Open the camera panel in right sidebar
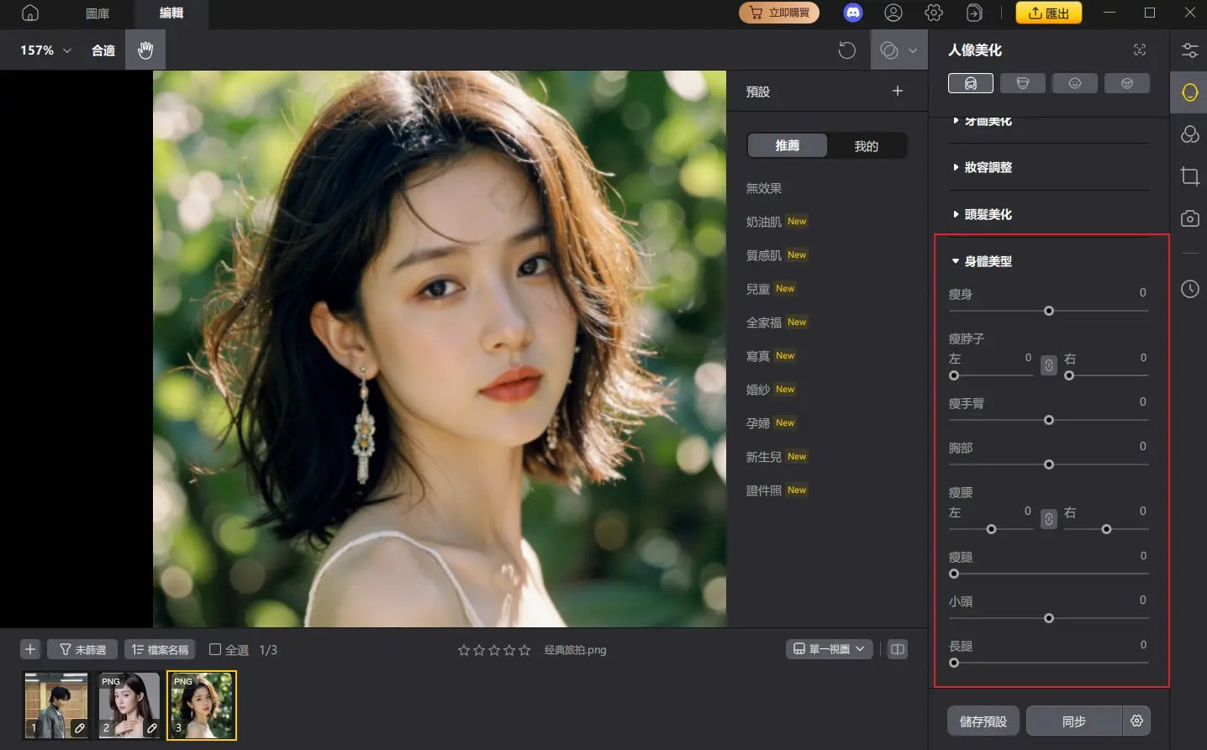Screen dimensions: 1207x750 pyautogui.click(x=1189, y=218)
